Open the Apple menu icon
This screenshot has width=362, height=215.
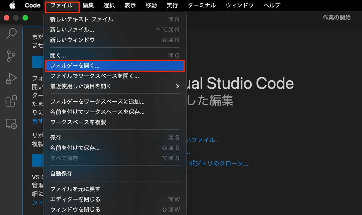coord(12,5)
